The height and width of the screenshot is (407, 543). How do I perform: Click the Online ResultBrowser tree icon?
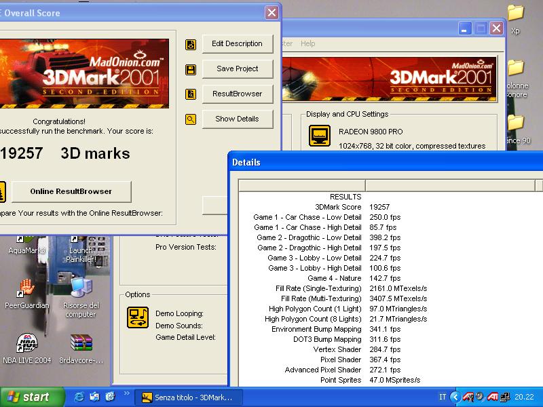2,191
